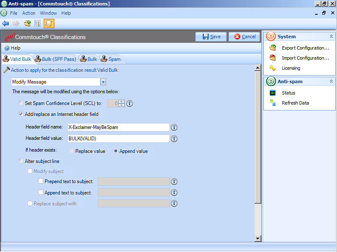Image resolution: width=337 pixels, height=252 pixels.
Task: Click info icon beside SCL spinner
Action: coord(130,103)
